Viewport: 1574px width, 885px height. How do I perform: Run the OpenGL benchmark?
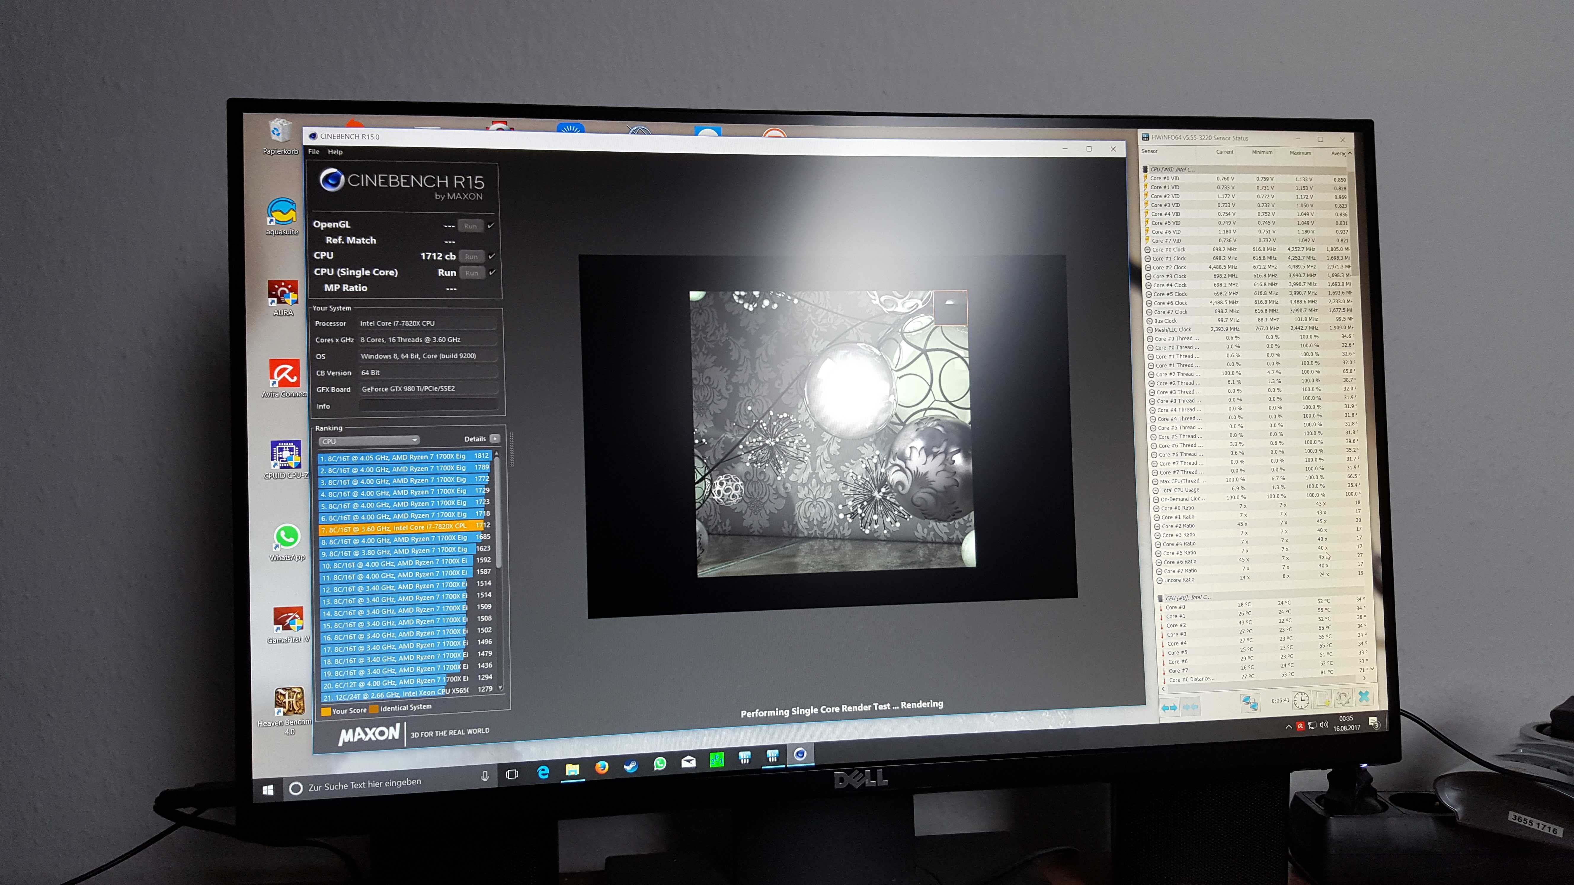click(470, 226)
